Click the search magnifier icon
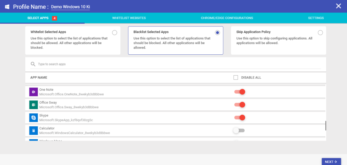 (33, 64)
